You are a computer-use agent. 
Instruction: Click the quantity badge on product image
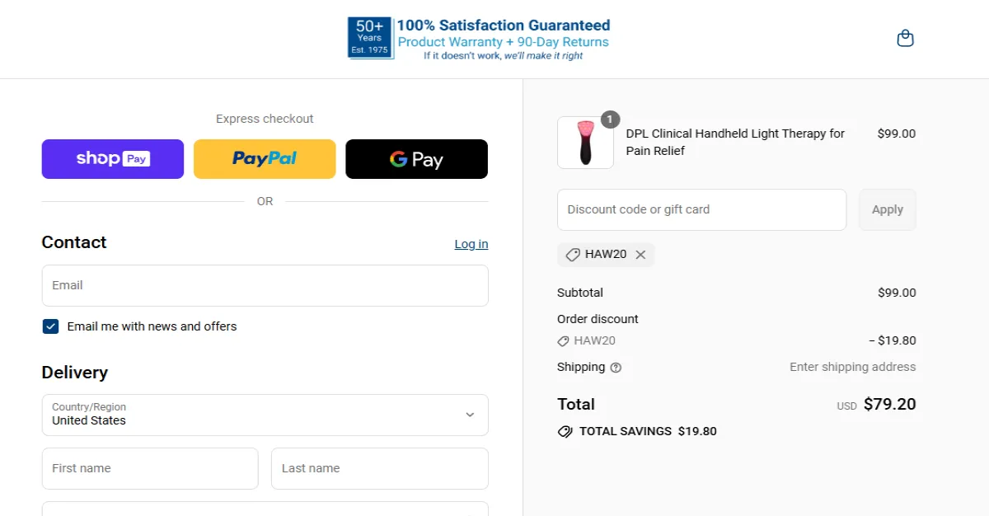[610, 119]
